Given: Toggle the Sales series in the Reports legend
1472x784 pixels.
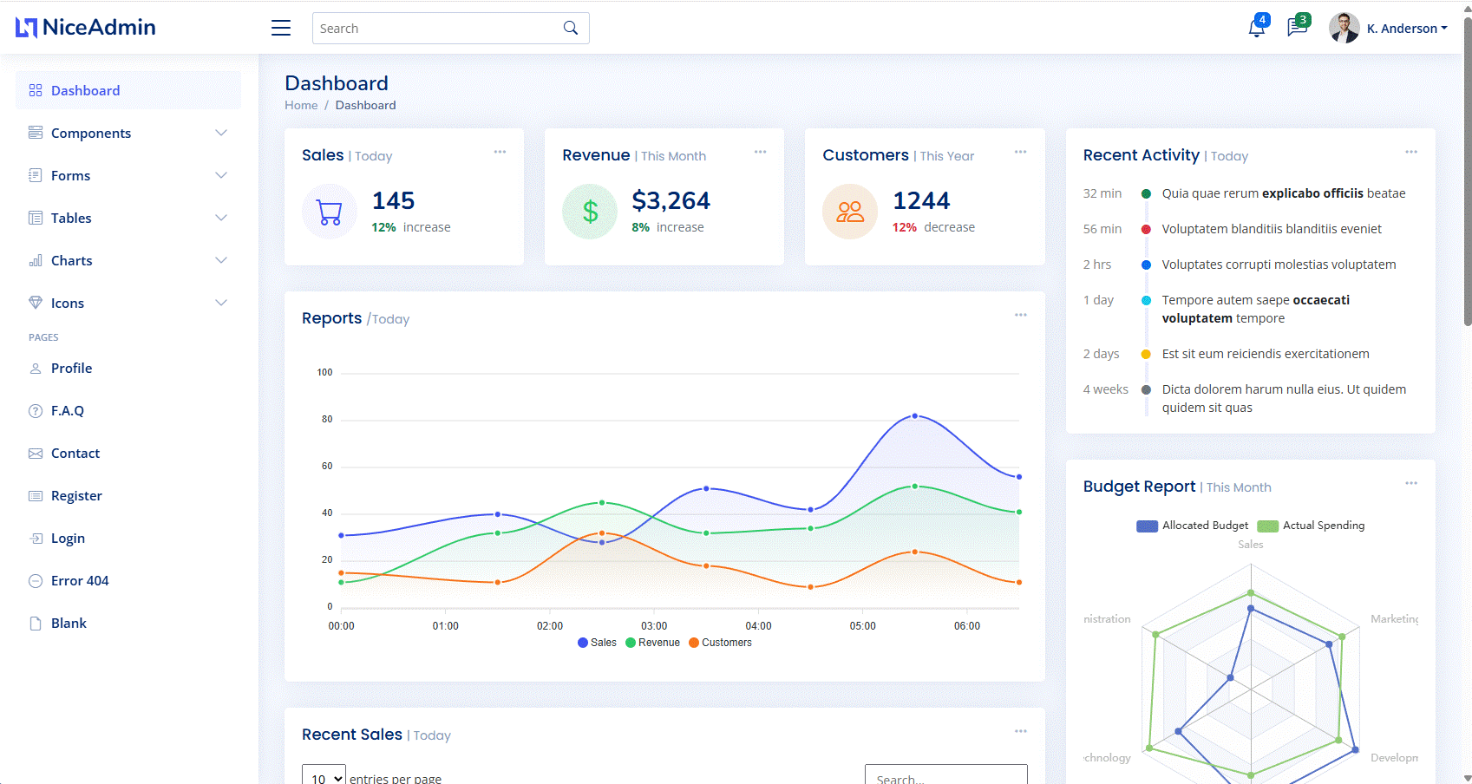Looking at the screenshot, I should (597, 642).
